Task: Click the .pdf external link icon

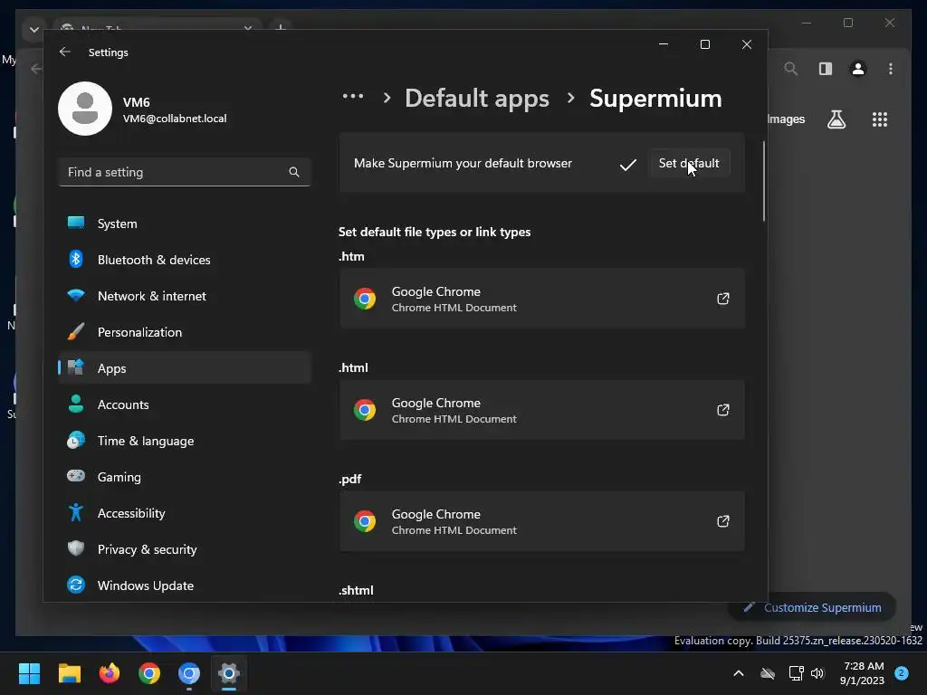Action: click(x=723, y=521)
